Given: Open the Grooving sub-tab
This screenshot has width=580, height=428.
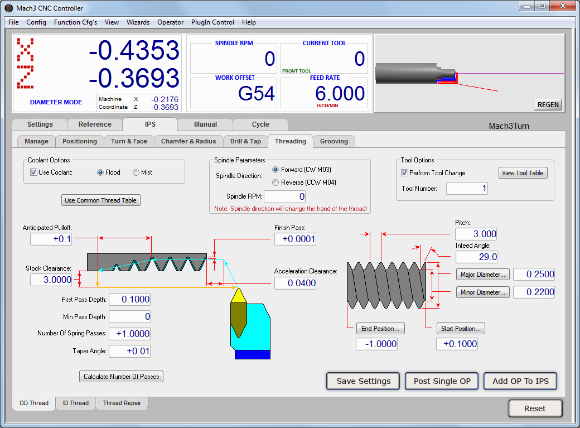Looking at the screenshot, I should click(x=334, y=141).
